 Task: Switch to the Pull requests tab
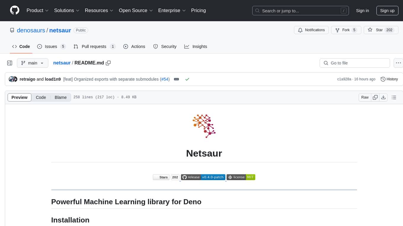(95, 46)
